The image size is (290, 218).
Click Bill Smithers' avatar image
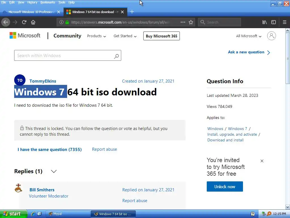[x=18, y=188]
